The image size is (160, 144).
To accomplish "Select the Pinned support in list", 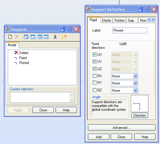I will click(24, 63).
